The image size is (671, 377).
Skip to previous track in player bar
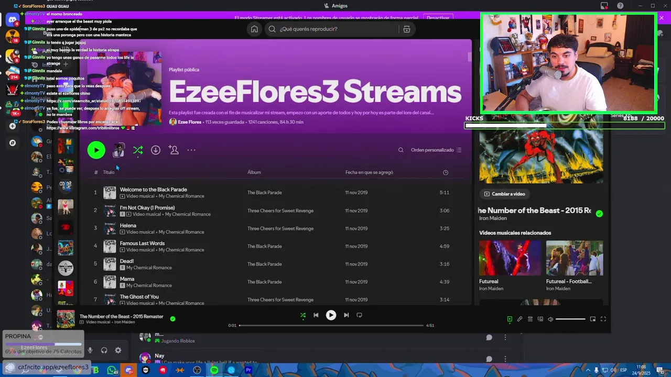(x=316, y=315)
